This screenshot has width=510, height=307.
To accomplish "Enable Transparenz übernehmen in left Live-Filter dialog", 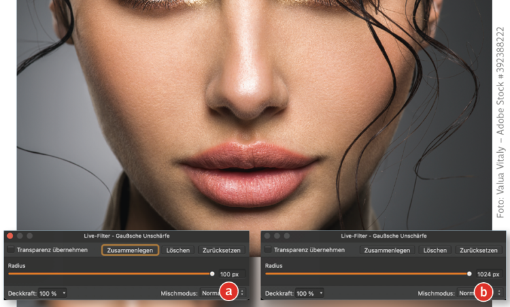I will tap(11, 250).
